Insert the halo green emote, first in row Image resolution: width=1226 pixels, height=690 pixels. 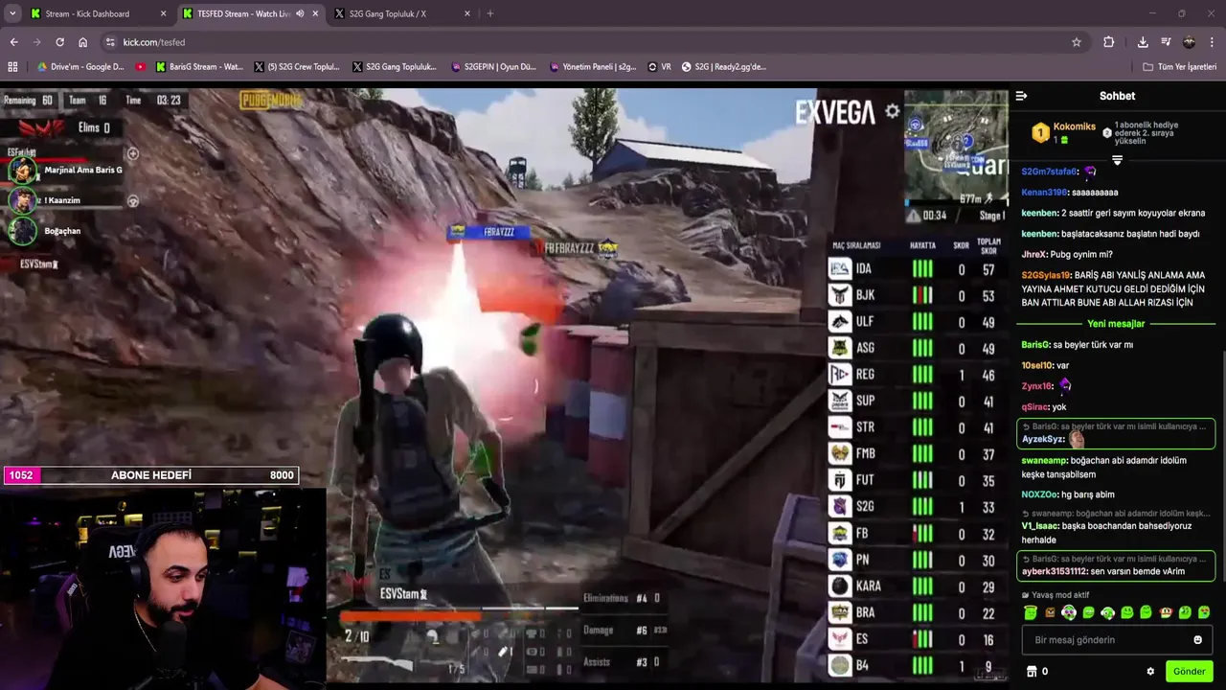coord(1031,612)
